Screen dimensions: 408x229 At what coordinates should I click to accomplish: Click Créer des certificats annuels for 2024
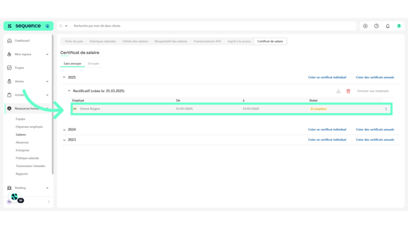click(375, 130)
